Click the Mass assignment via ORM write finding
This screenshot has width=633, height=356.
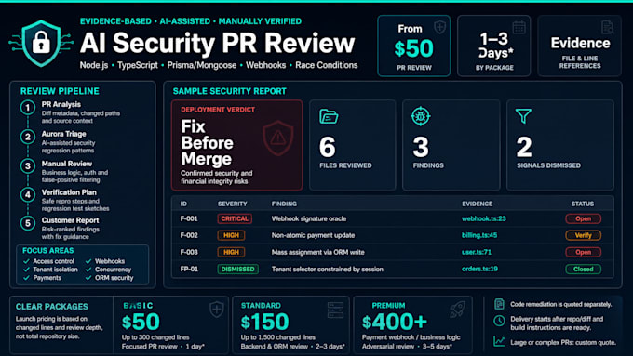[317, 252]
